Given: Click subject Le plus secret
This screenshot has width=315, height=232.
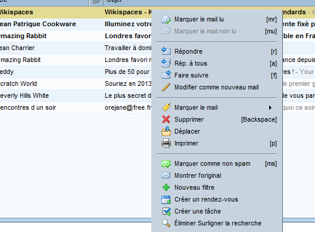Looking at the screenshot, I should tap(128, 95).
